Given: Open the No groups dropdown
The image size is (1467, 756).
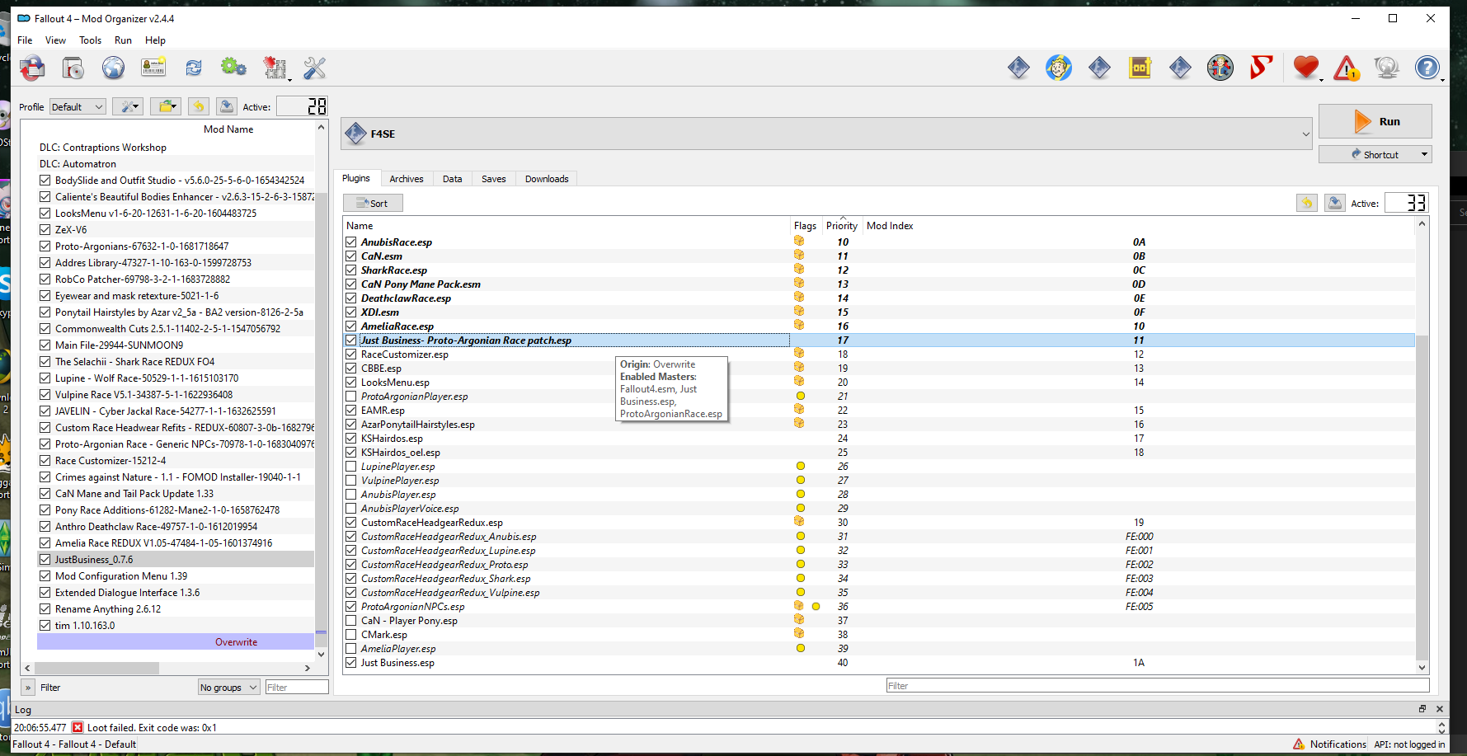Looking at the screenshot, I should click(x=229, y=688).
